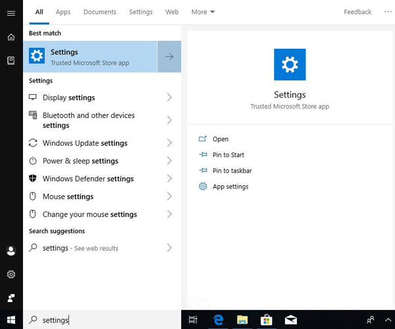
Task: Show hidden tray icons chevron
Action: [x=388, y=320]
